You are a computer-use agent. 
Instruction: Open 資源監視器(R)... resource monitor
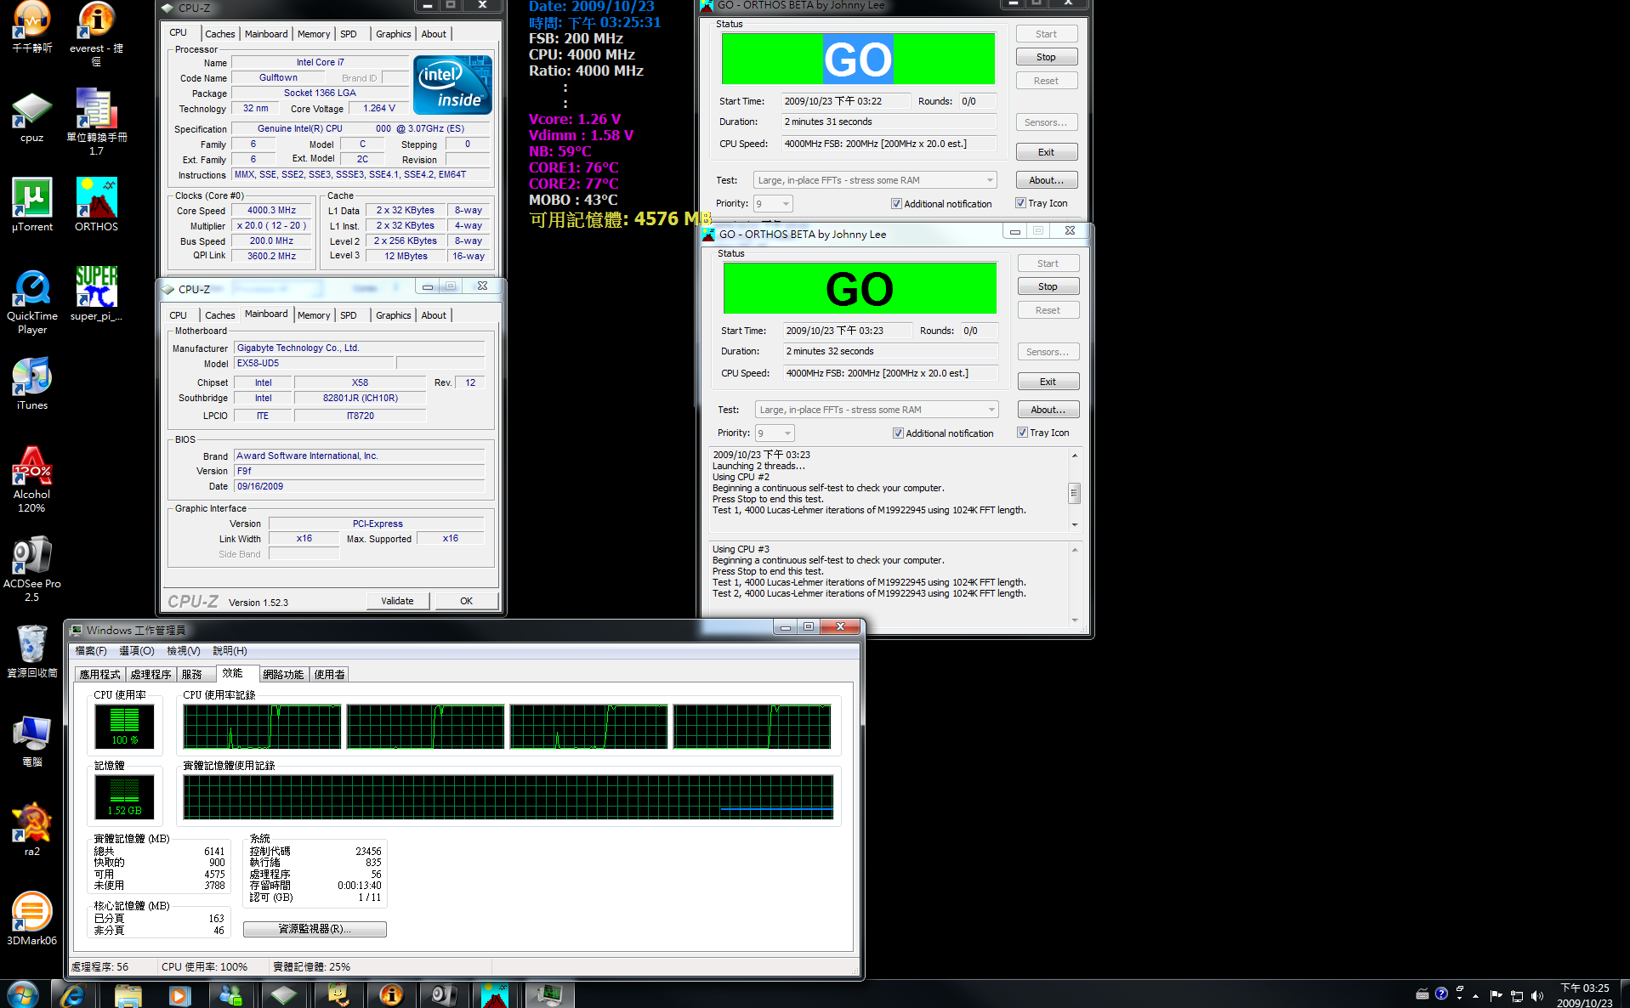click(x=315, y=929)
